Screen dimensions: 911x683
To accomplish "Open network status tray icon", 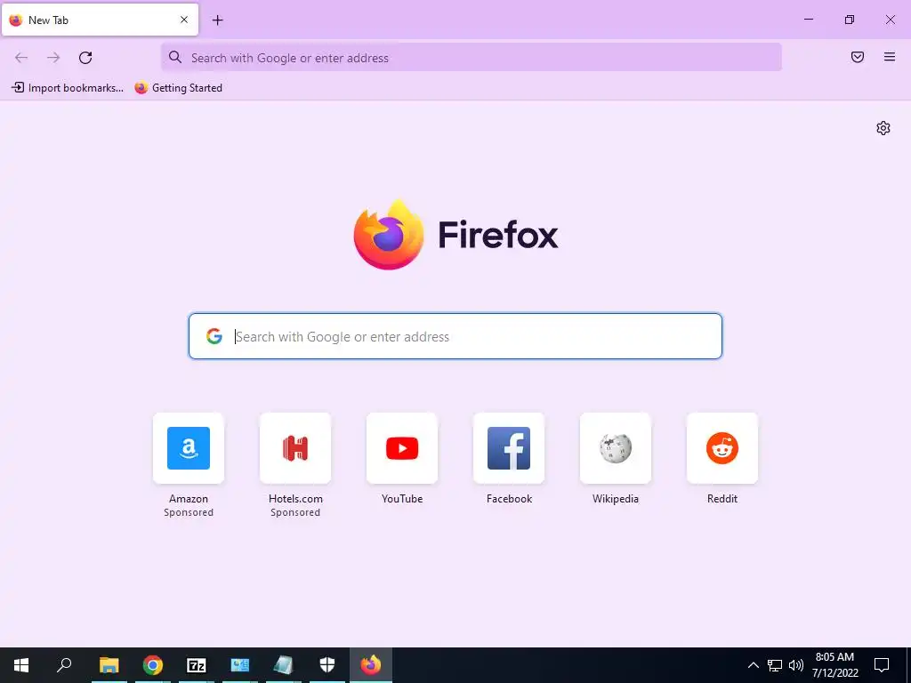I will (x=775, y=665).
